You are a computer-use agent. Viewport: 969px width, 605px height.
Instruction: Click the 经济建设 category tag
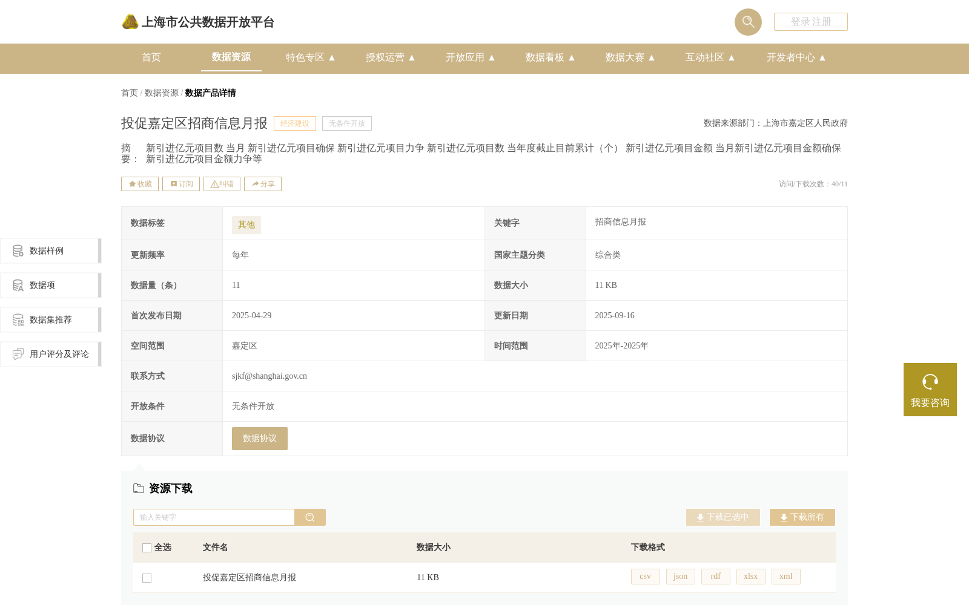pyautogui.click(x=295, y=123)
